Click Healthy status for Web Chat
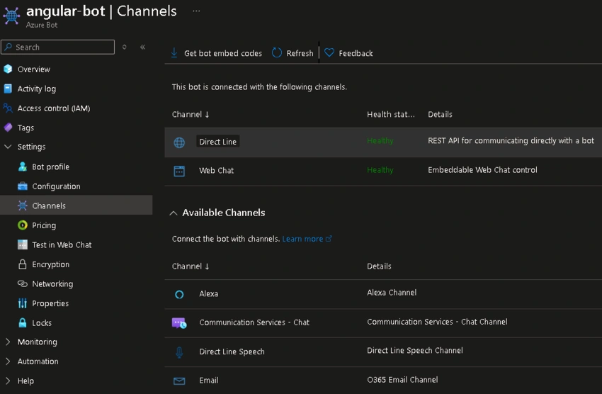 tap(380, 170)
